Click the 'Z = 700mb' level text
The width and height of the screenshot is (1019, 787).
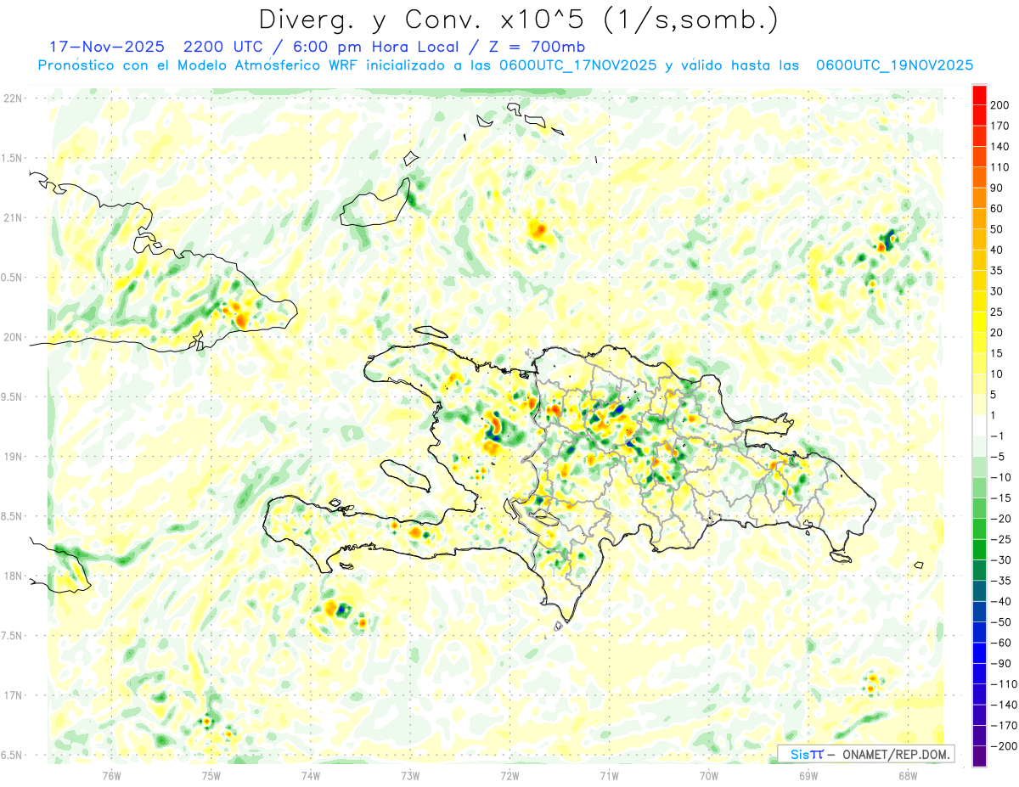coord(538,47)
